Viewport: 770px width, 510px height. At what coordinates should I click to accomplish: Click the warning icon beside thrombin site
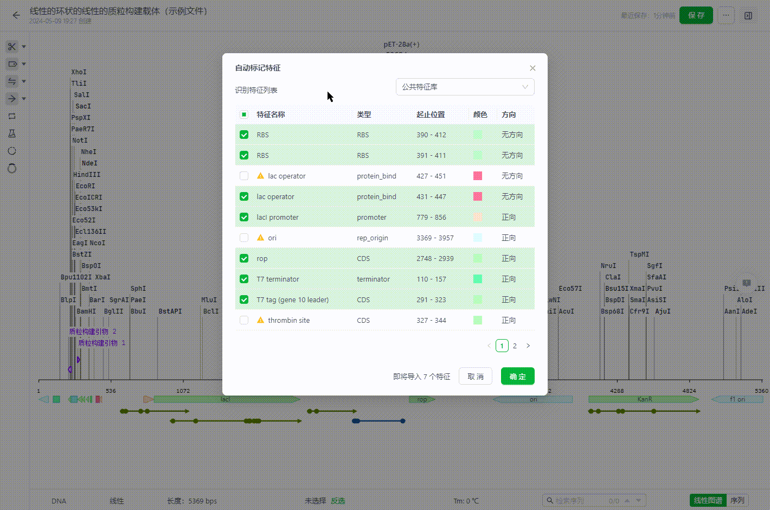260,320
